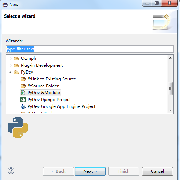The width and height of the screenshot is (180, 180).
Task: Click the Google App Engine project icon
Action: point(23,106)
